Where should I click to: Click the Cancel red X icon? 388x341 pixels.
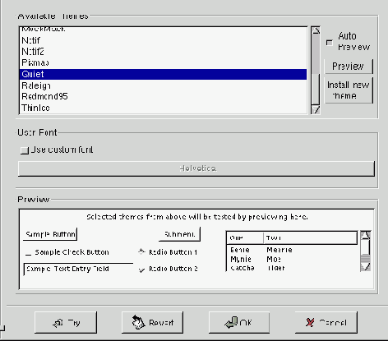pos(310,323)
